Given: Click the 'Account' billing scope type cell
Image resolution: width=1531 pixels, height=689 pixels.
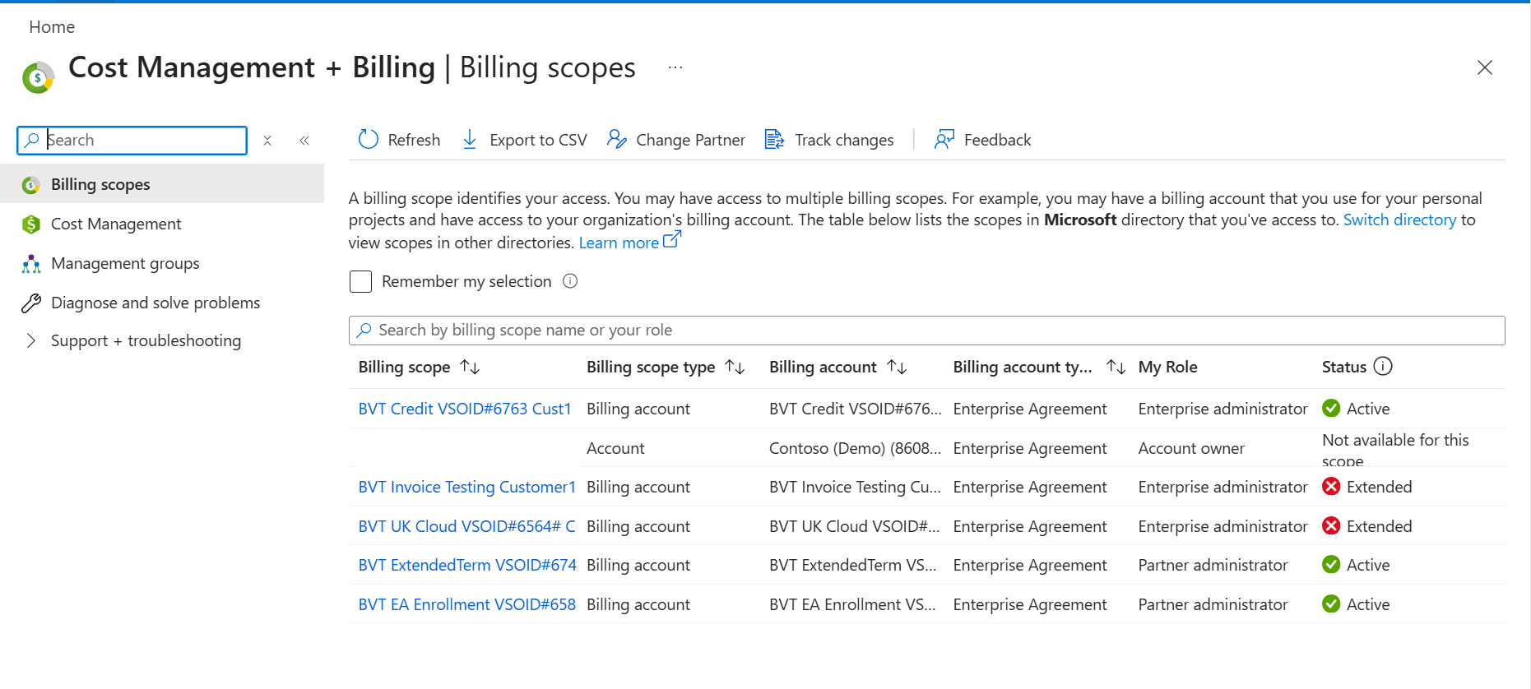Looking at the screenshot, I should [615, 448].
